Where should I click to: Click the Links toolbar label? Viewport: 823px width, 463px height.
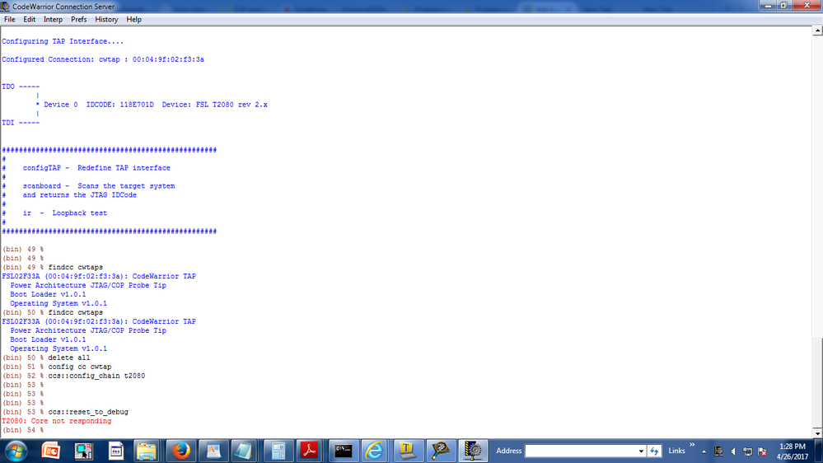click(676, 451)
